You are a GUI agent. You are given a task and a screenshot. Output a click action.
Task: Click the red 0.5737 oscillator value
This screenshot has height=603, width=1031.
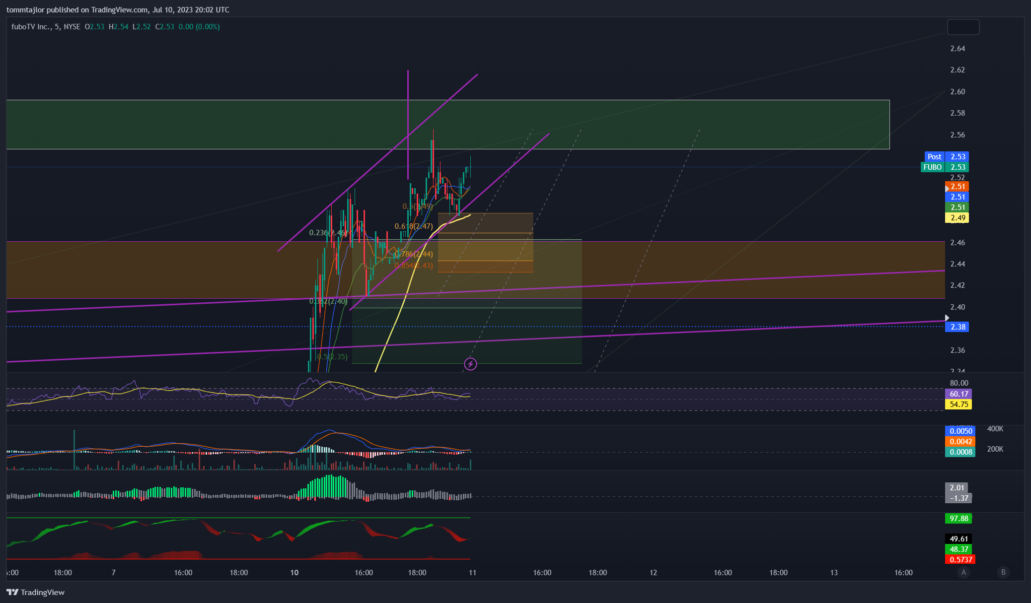960,560
